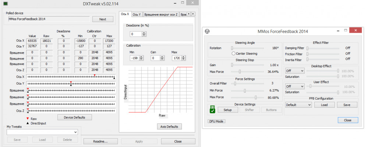Open the User Effect dropdown set to Off
This screenshot has width=368, height=147.
pyautogui.click(x=295, y=86)
